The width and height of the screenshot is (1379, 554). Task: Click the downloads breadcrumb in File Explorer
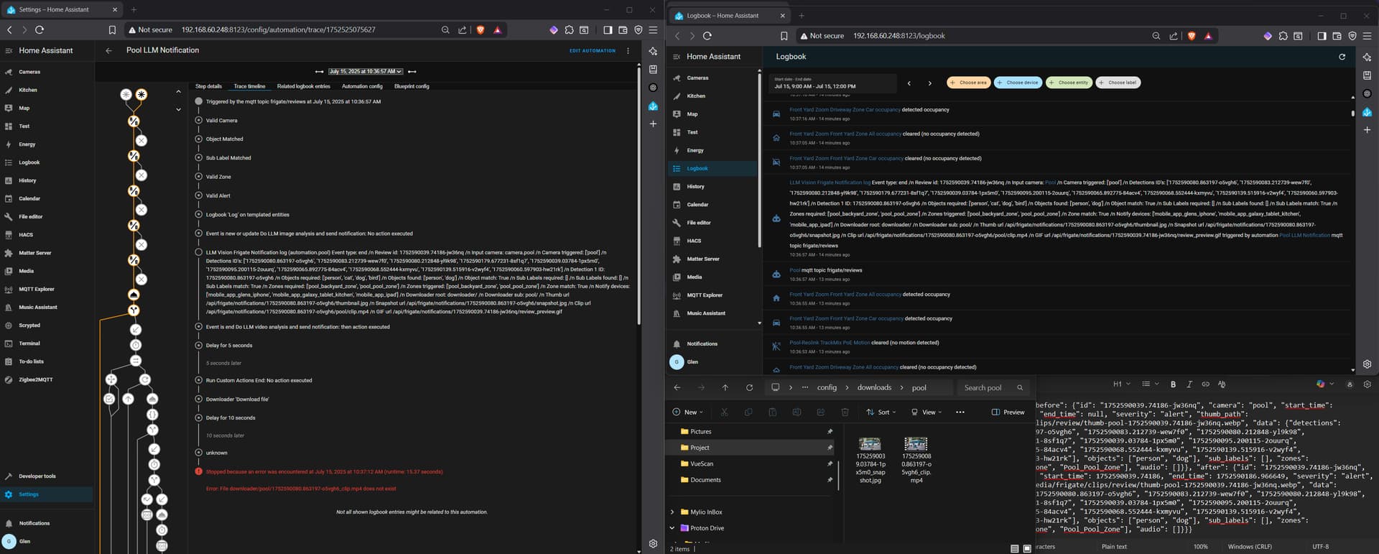coord(874,387)
